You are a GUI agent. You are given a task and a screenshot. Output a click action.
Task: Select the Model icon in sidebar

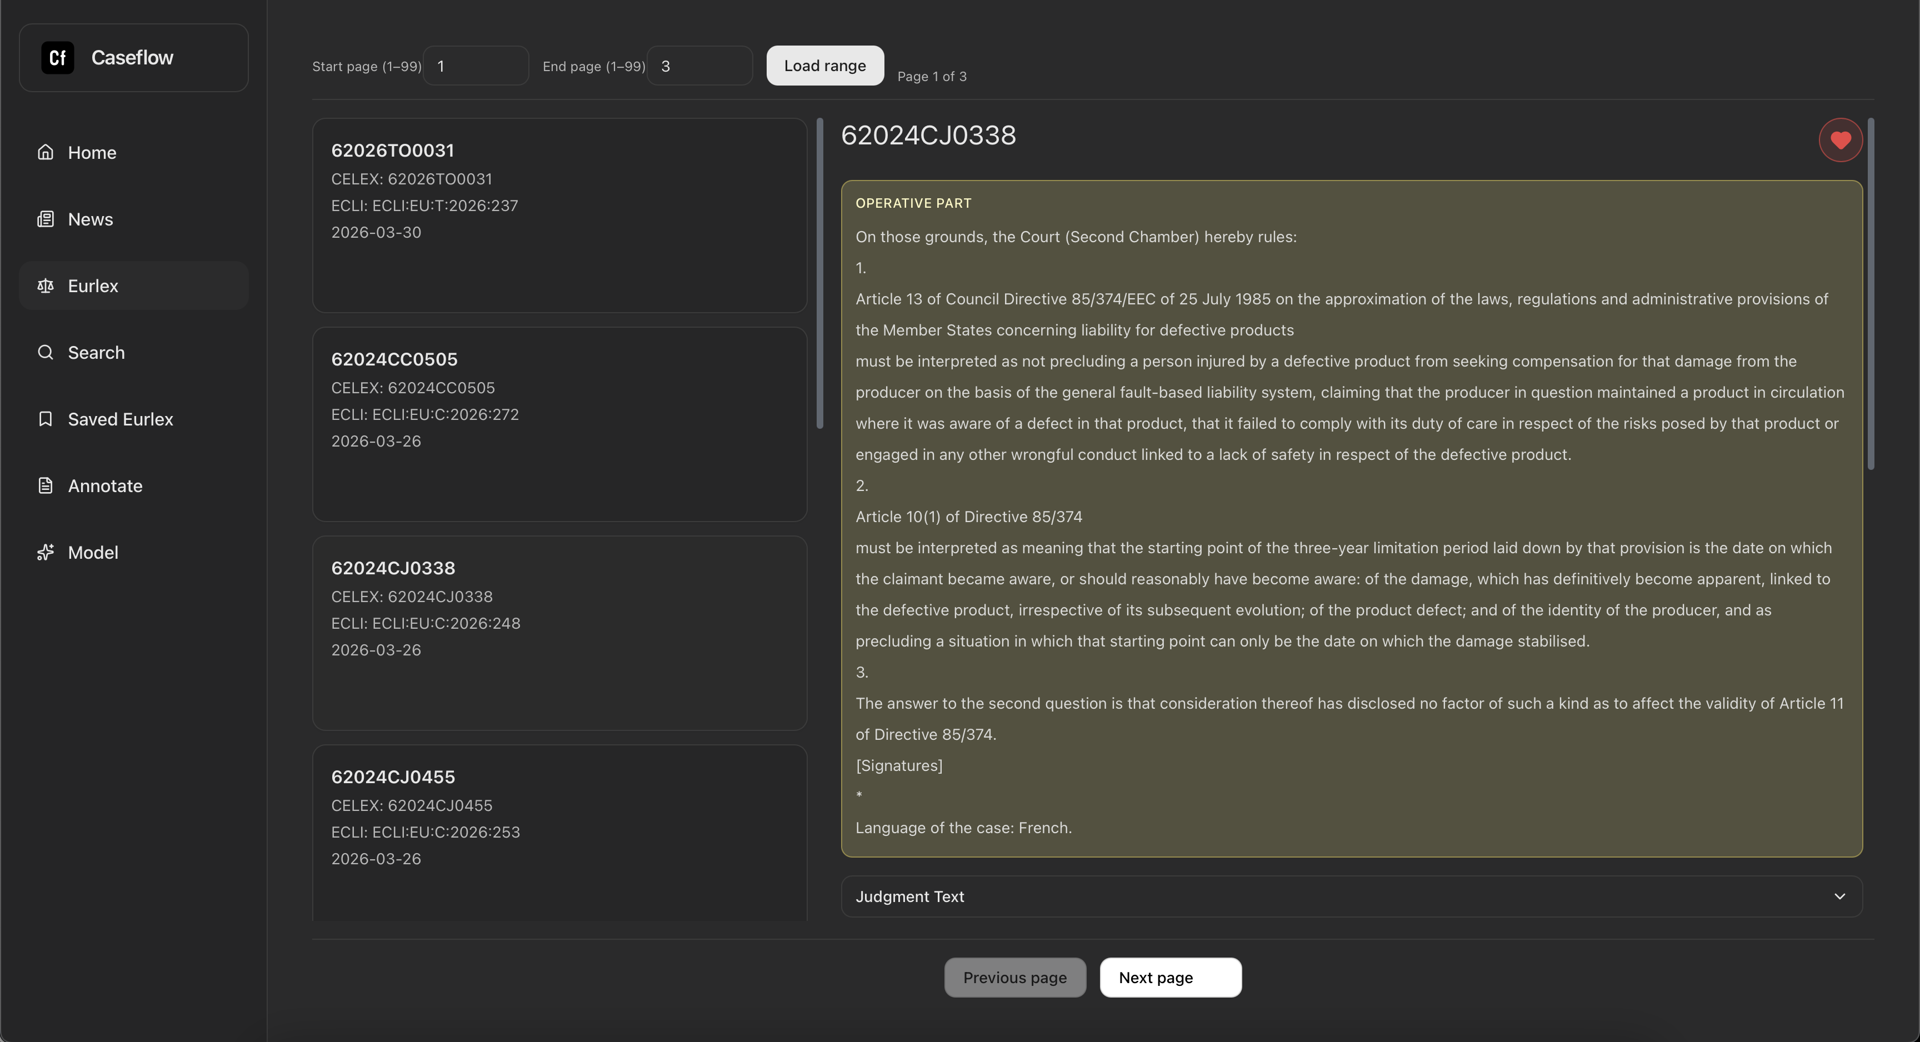tap(46, 552)
